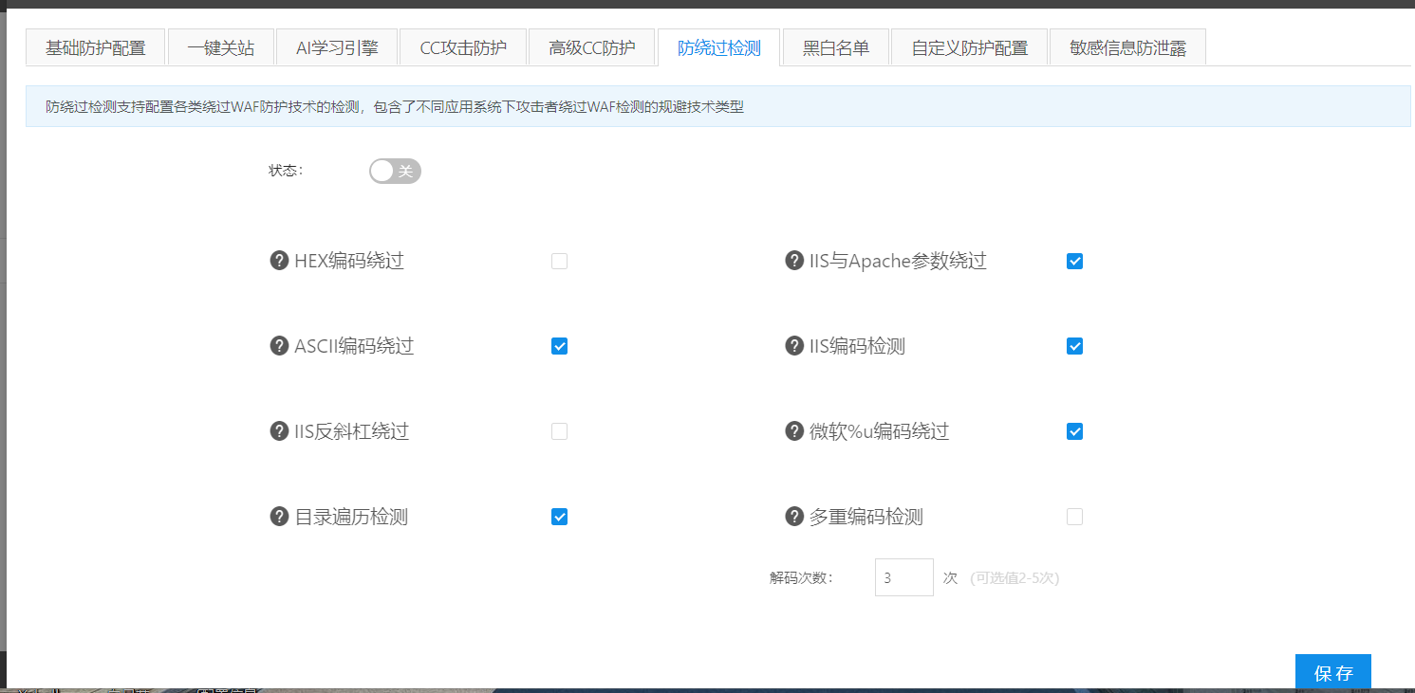This screenshot has height=693, width=1415.
Task: Open the 一键关站 tab
Action: click(x=221, y=47)
